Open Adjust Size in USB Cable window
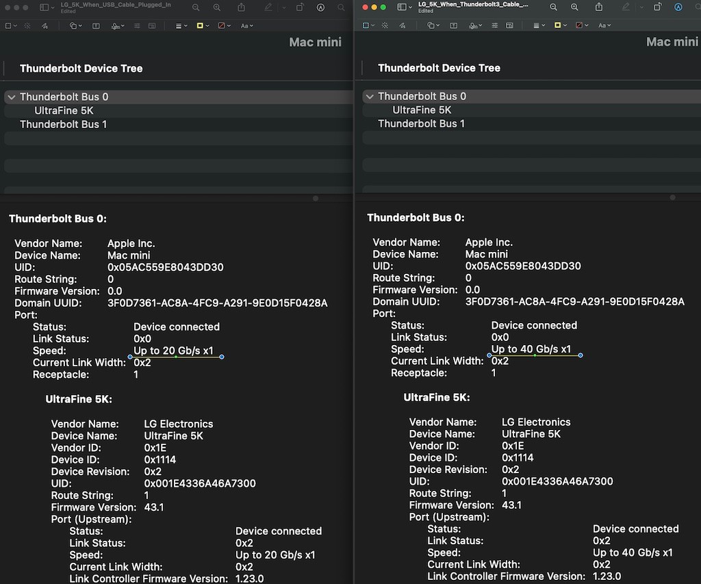 152,26
